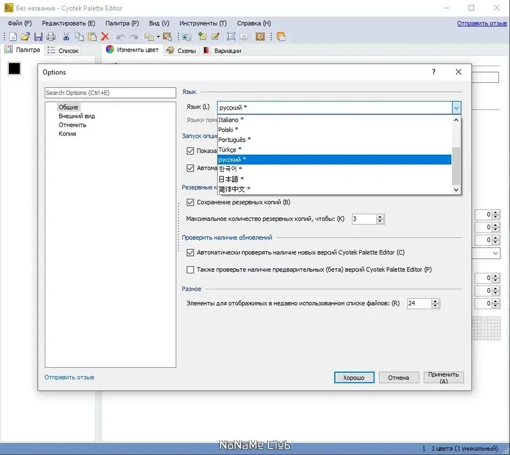Click the blue-cornered square toolbar icon
The image size is (510, 455).
[231, 37]
